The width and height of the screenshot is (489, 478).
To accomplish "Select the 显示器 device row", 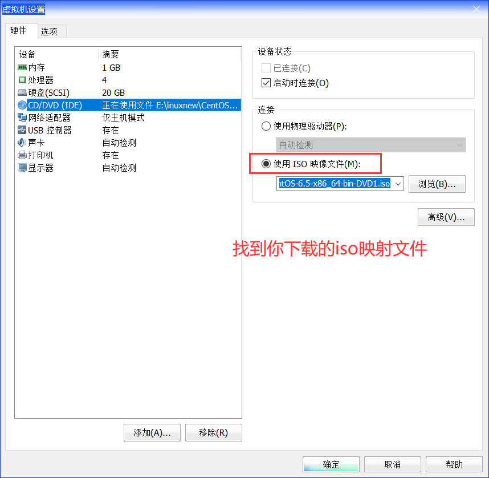I will click(x=129, y=168).
